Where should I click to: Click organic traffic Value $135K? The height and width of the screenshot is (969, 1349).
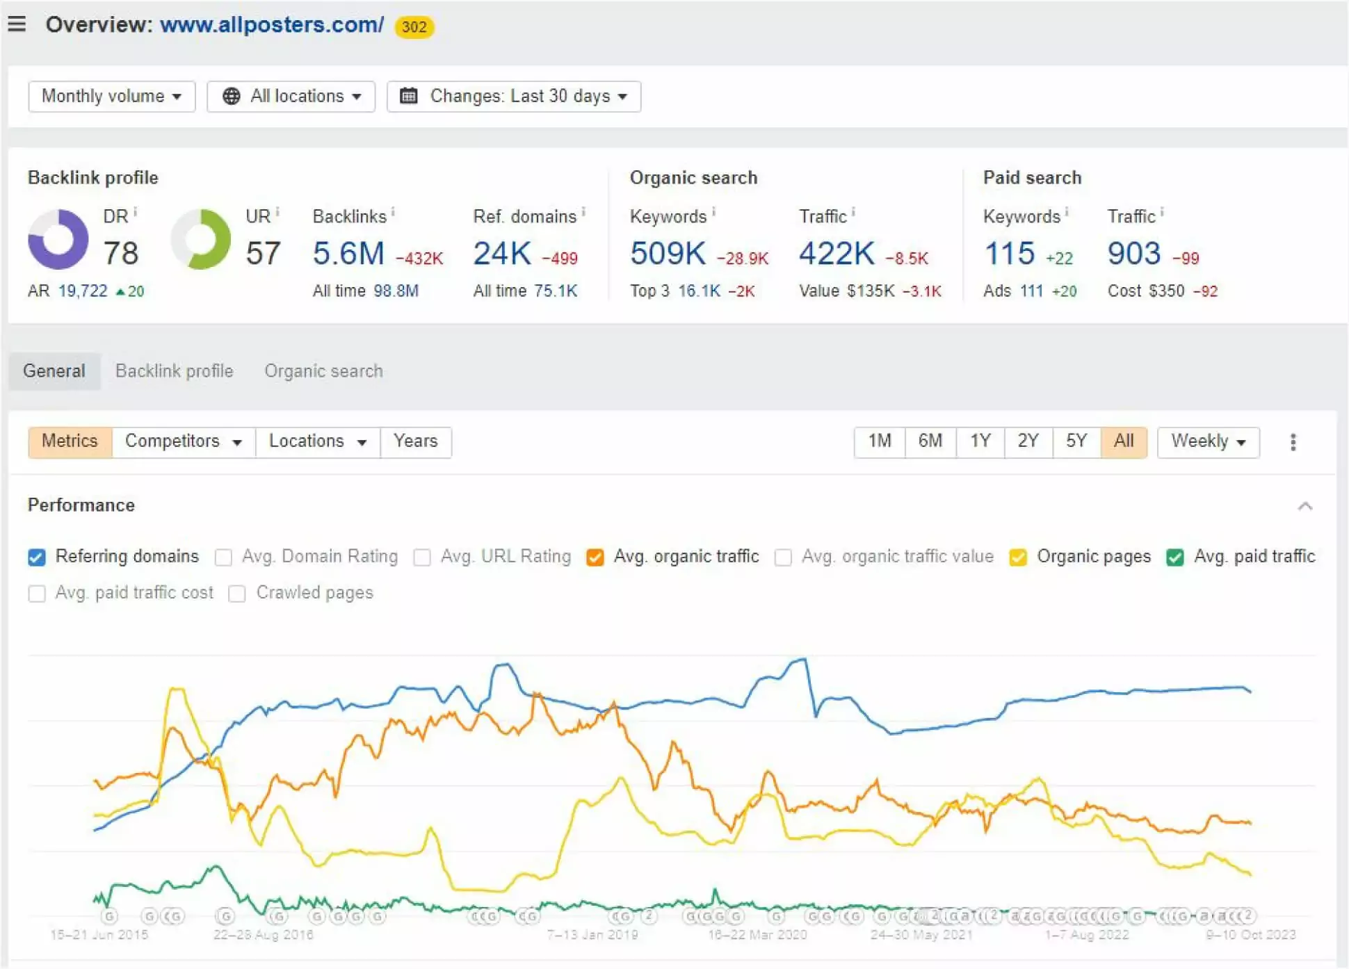[871, 291]
